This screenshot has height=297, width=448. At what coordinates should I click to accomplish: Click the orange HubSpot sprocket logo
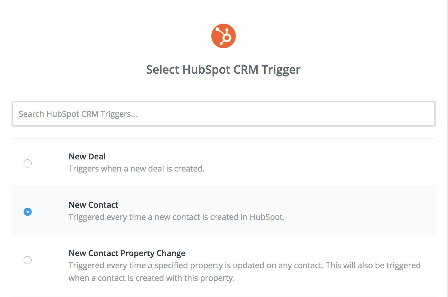coord(223,36)
